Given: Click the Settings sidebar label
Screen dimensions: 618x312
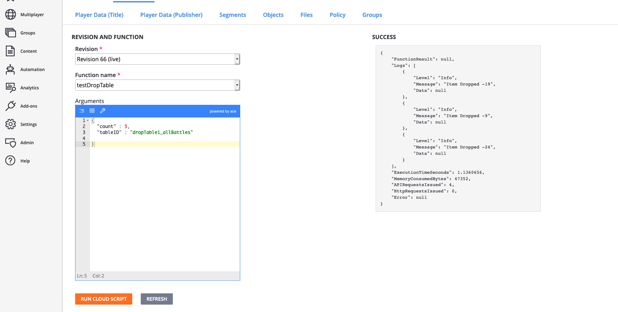Looking at the screenshot, I should (29, 124).
